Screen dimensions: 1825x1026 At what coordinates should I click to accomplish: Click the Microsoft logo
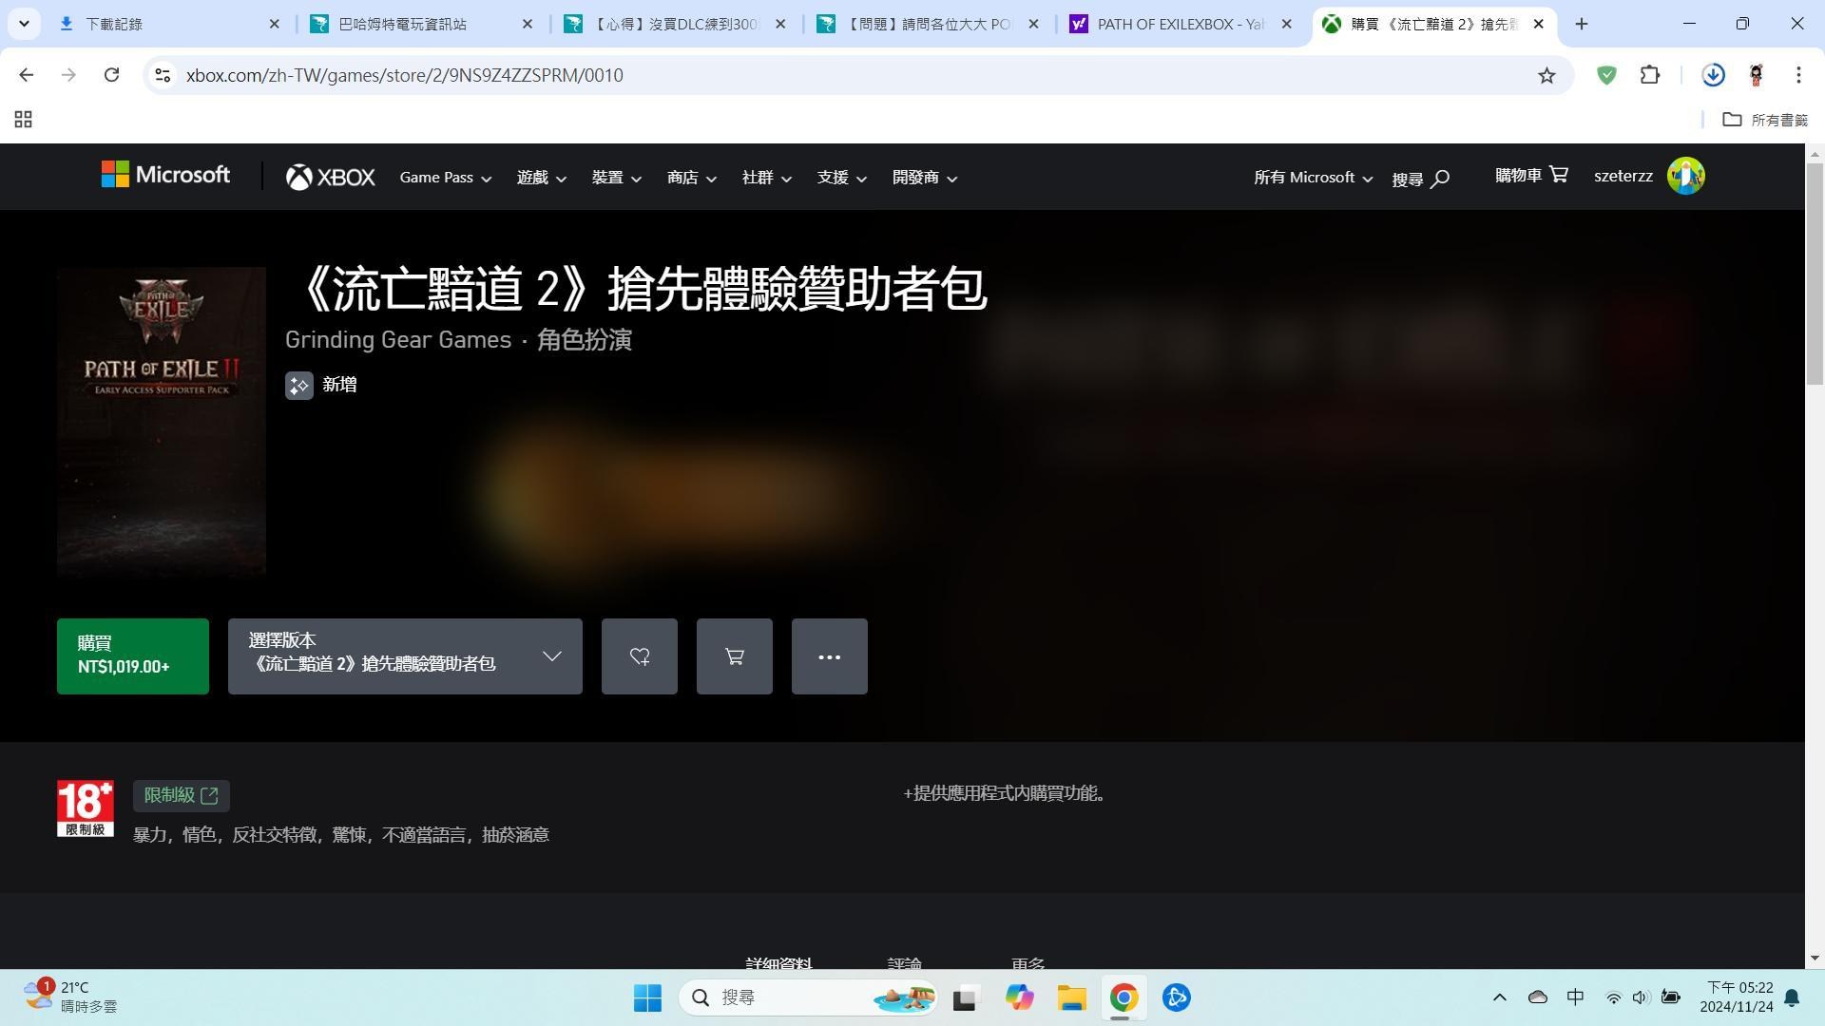pyautogui.click(x=164, y=176)
